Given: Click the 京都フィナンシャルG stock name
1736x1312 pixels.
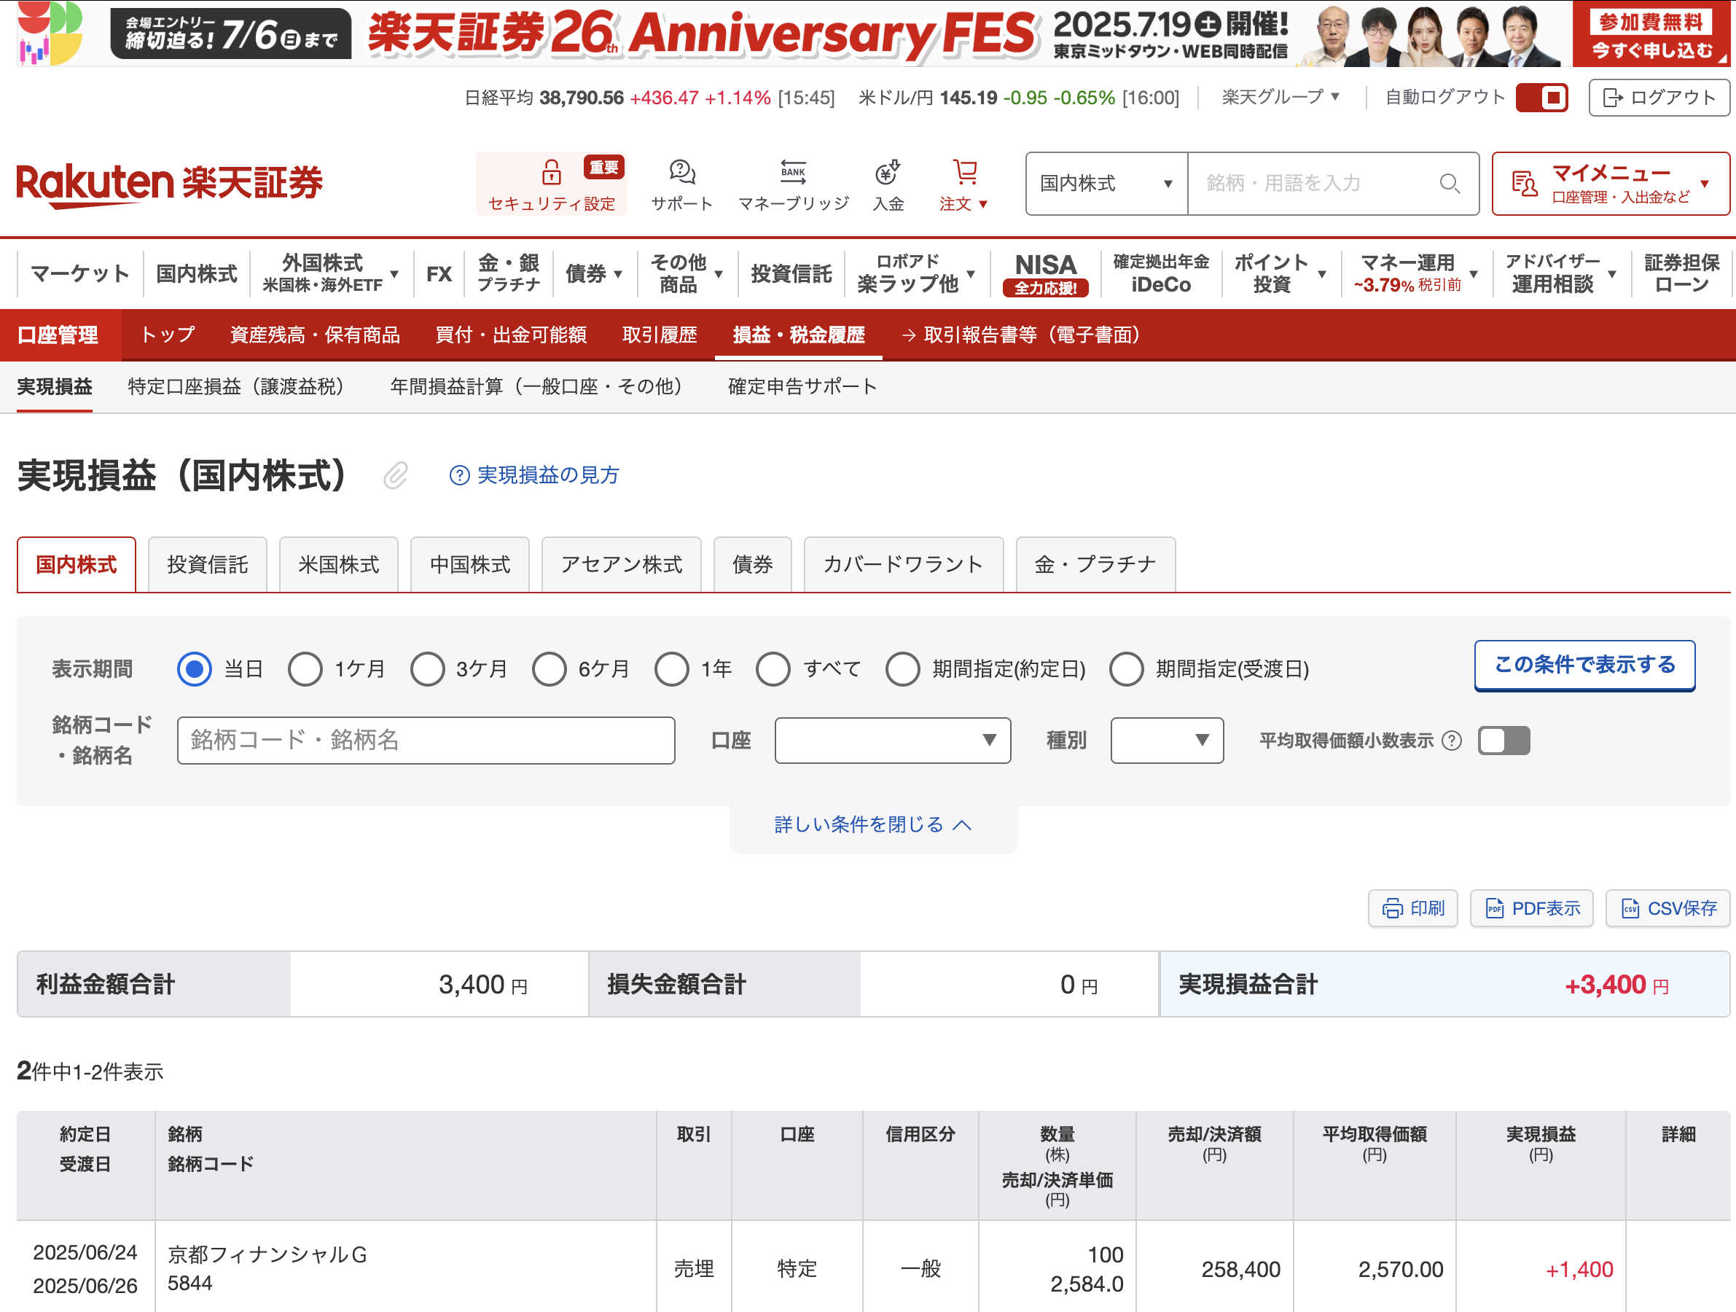Looking at the screenshot, I should tap(267, 1254).
